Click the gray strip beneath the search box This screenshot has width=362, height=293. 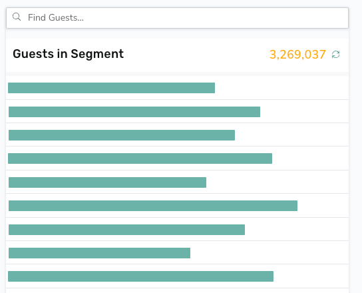177,33
